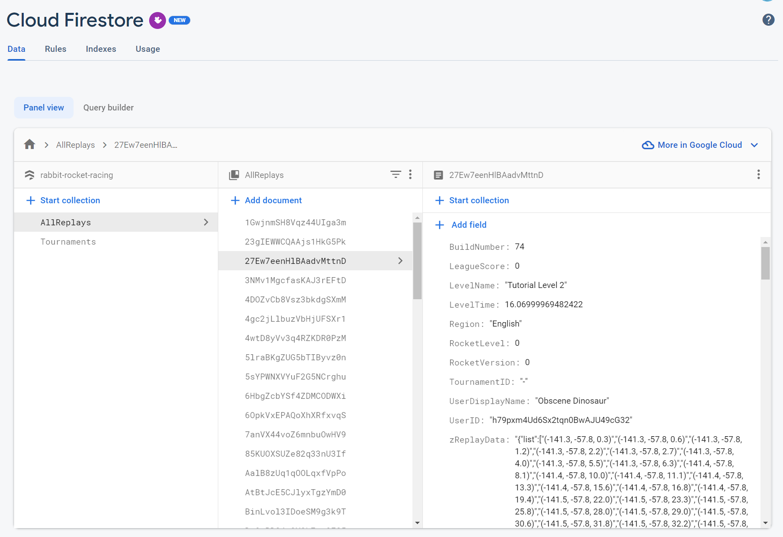The height and width of the screenshot is (537, 783).
Task: Select the Panel view tab
Action: point(44,108)
